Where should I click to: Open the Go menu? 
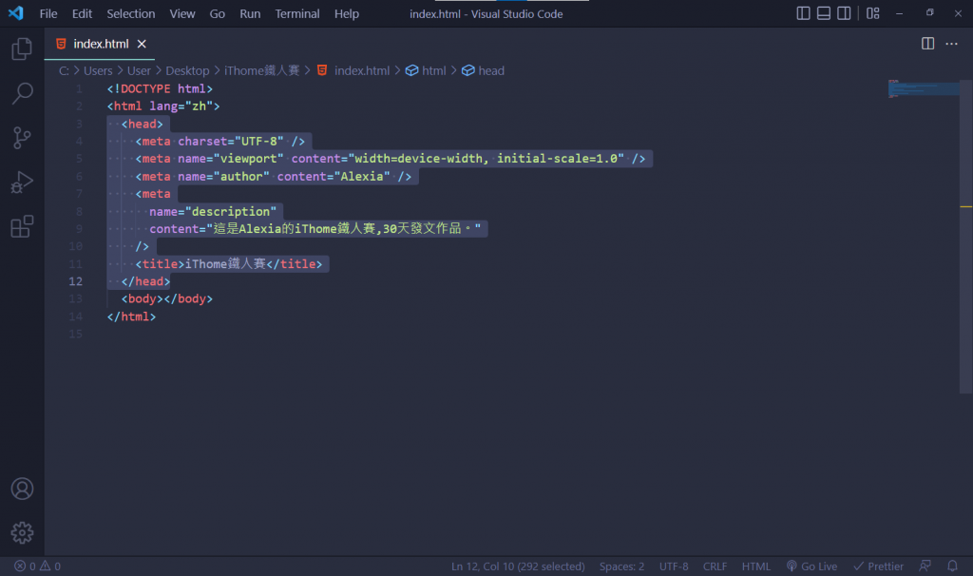pos(218,13)
